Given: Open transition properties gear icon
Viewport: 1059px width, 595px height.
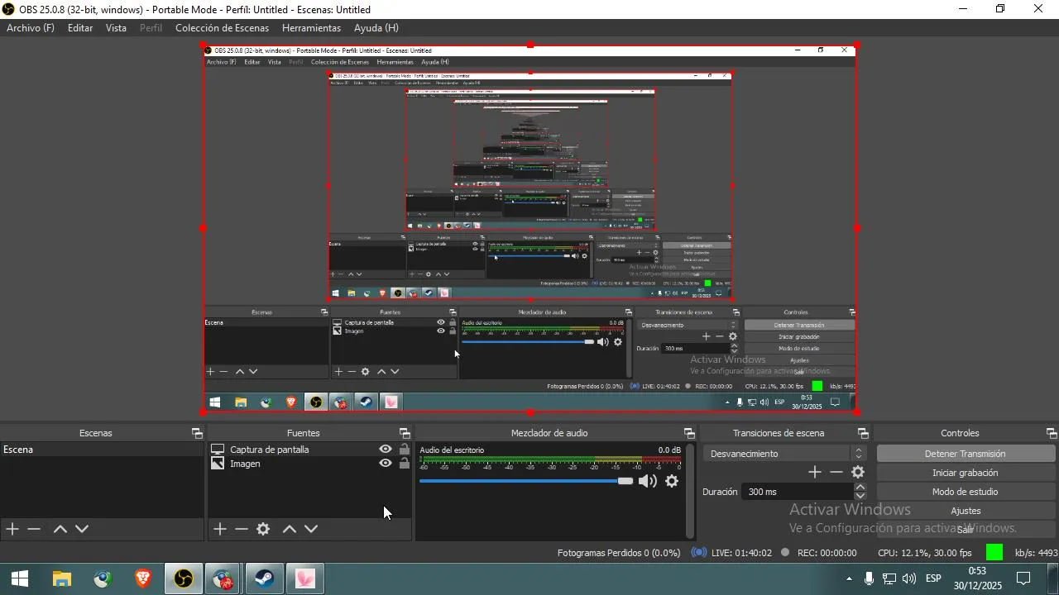Looking at the screenshot, I should (x=858, y=472).
